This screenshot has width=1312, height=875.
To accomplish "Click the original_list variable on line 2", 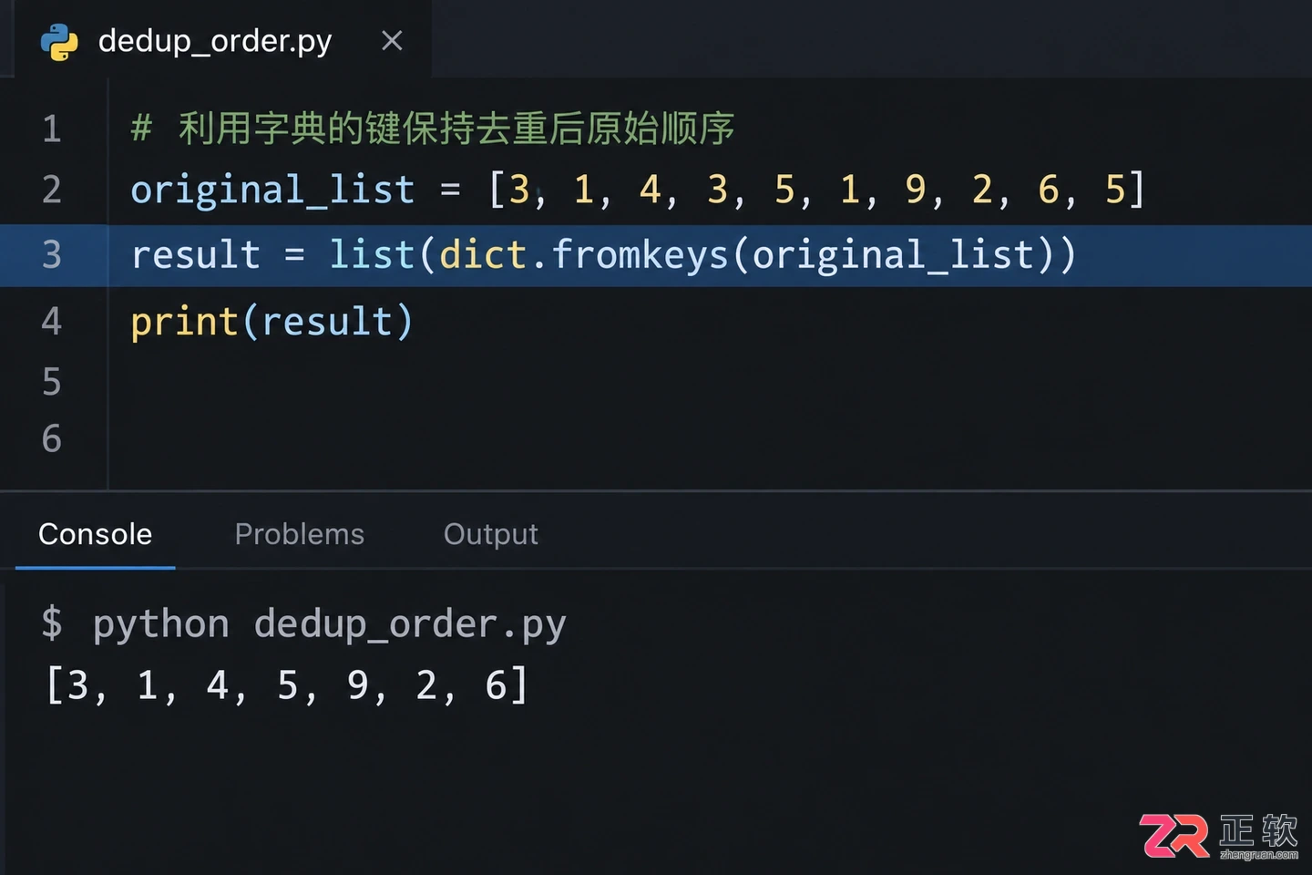I will click(x=272, y=190).
